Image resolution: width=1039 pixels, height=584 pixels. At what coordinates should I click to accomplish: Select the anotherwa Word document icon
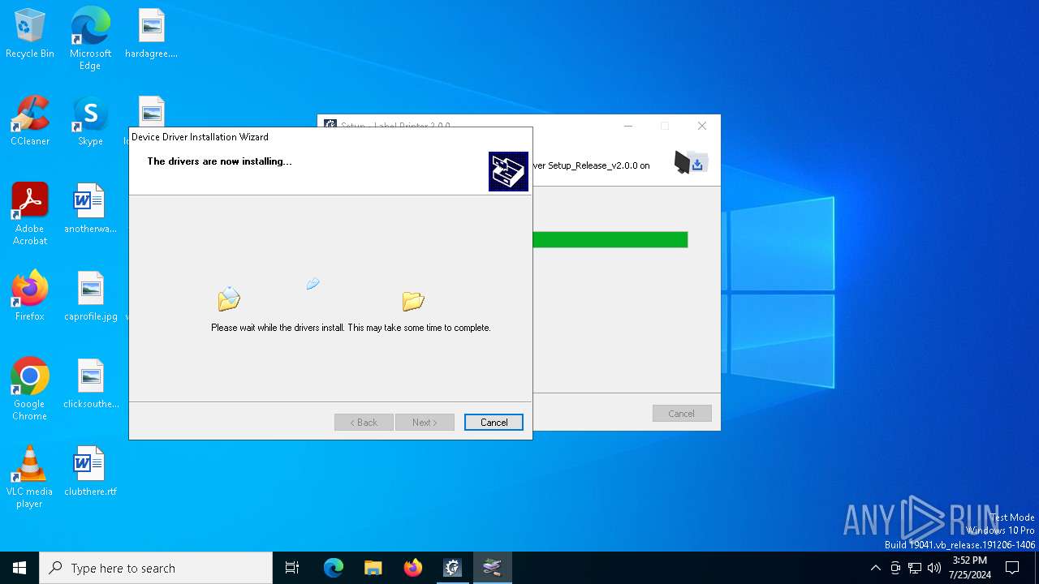tap(90, 208)
